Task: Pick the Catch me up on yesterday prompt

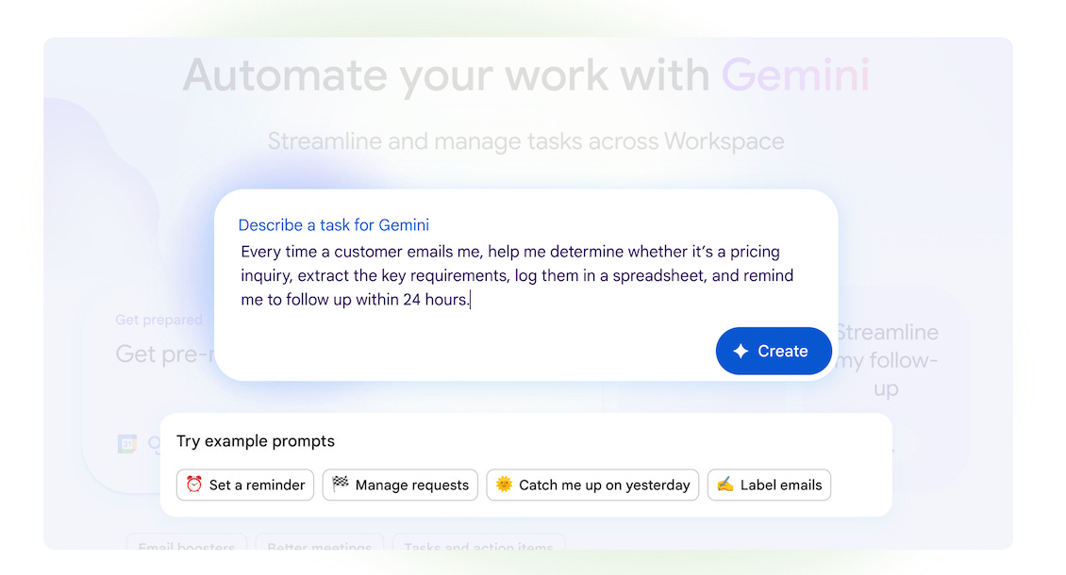Action: click(592, 485)
